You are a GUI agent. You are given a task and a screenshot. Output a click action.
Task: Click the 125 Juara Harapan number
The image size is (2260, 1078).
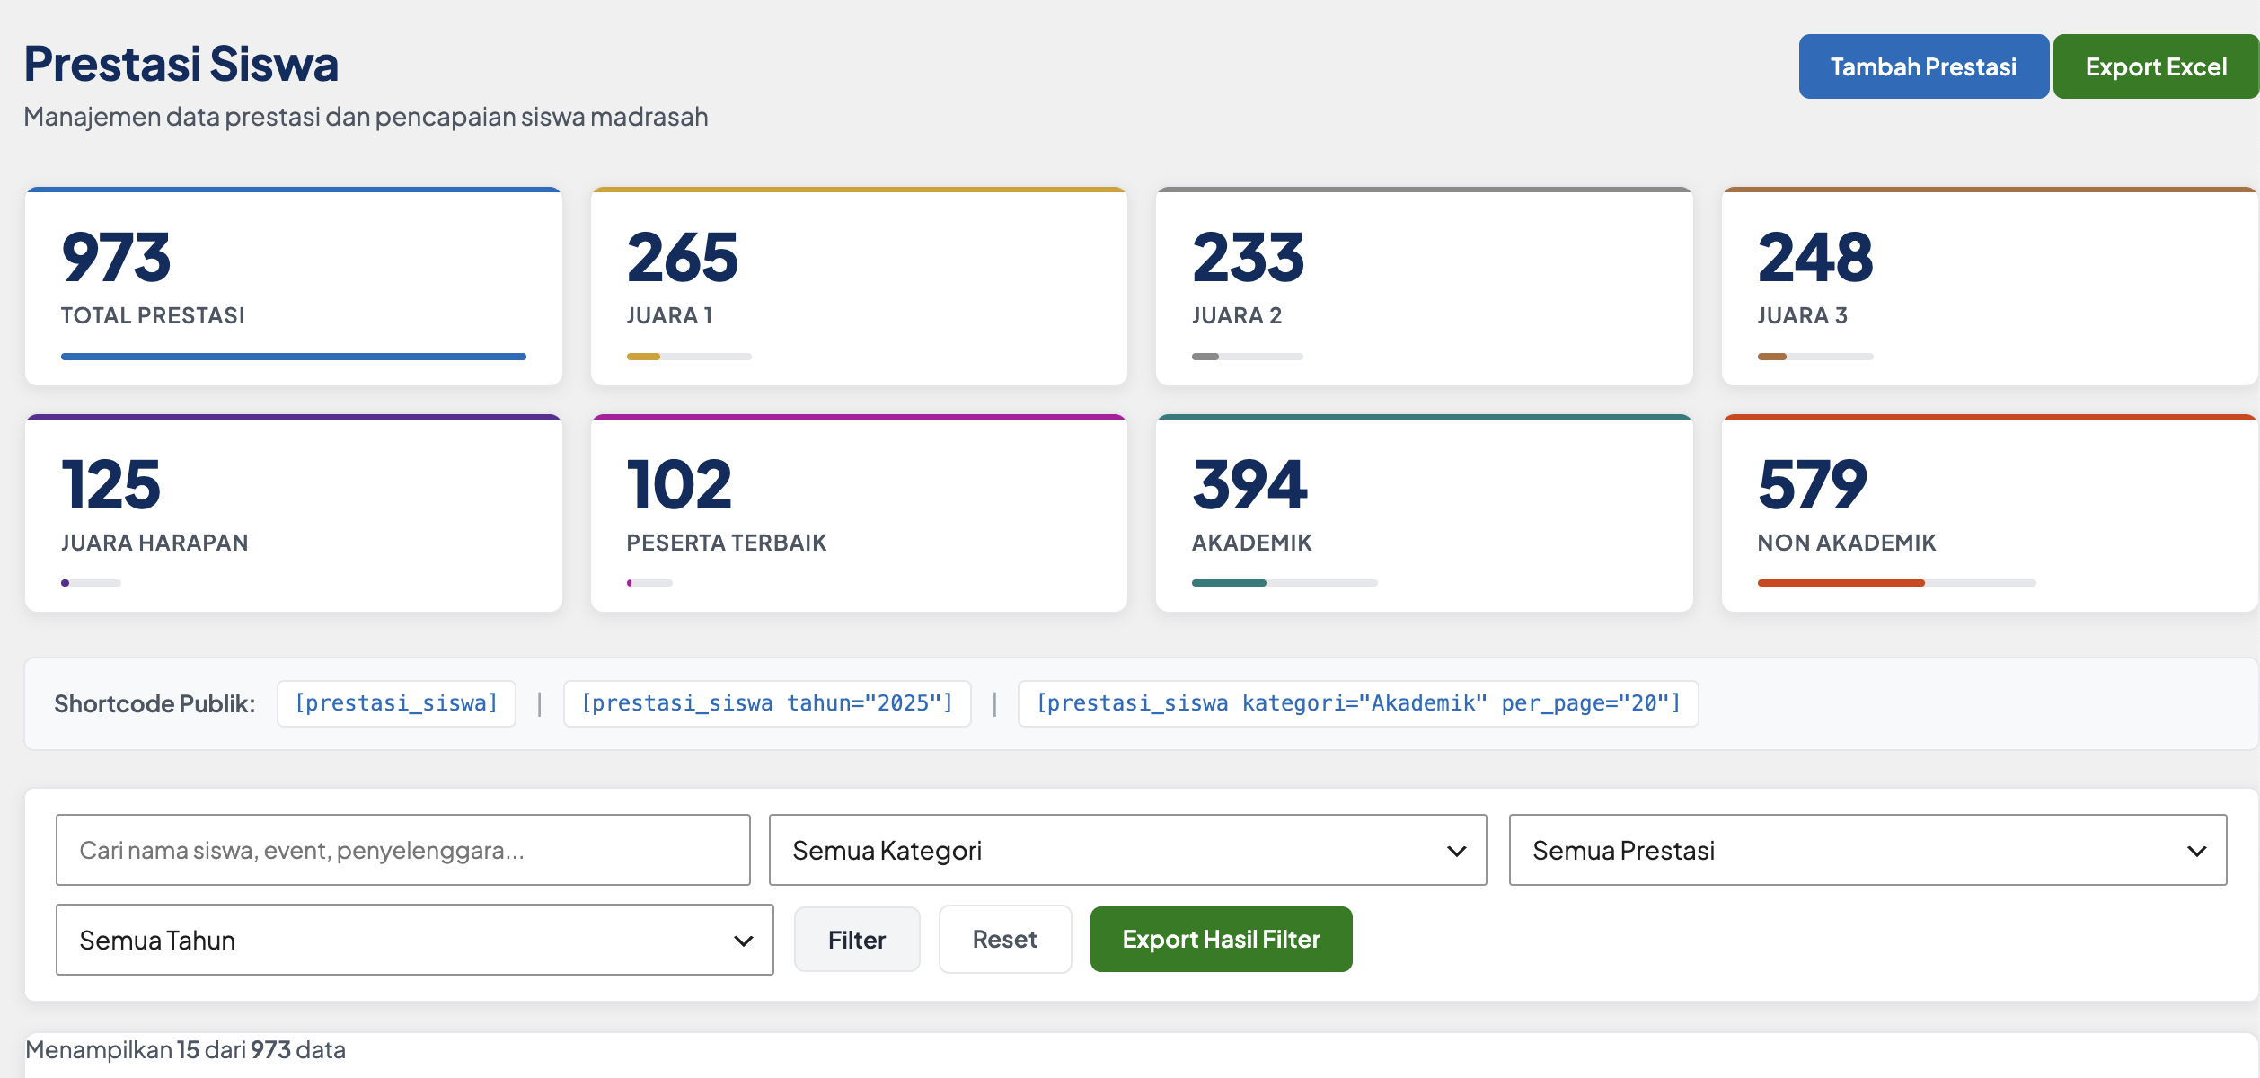point(111,485)
